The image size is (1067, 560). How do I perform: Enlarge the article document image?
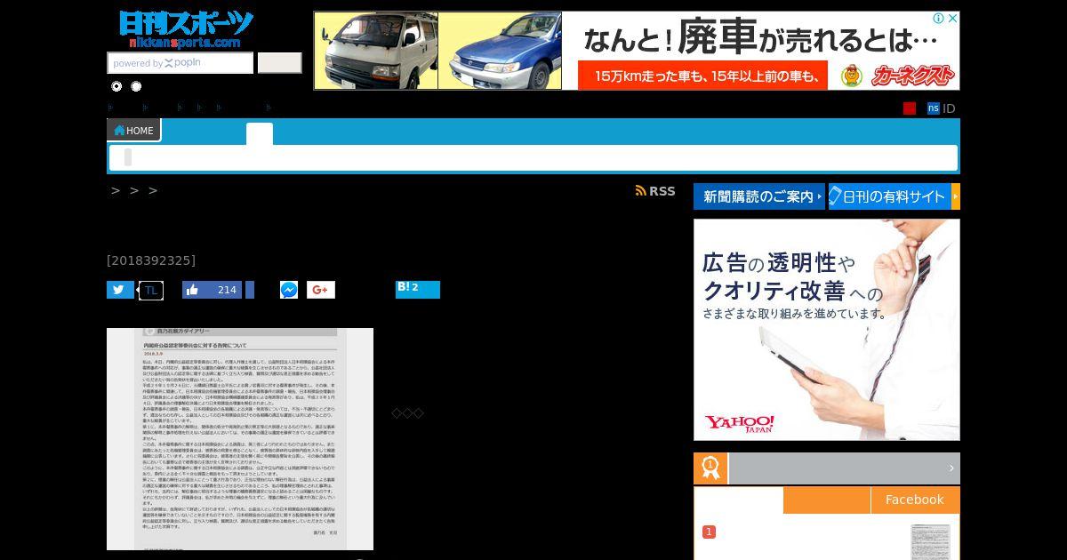[x=240, y=439]
